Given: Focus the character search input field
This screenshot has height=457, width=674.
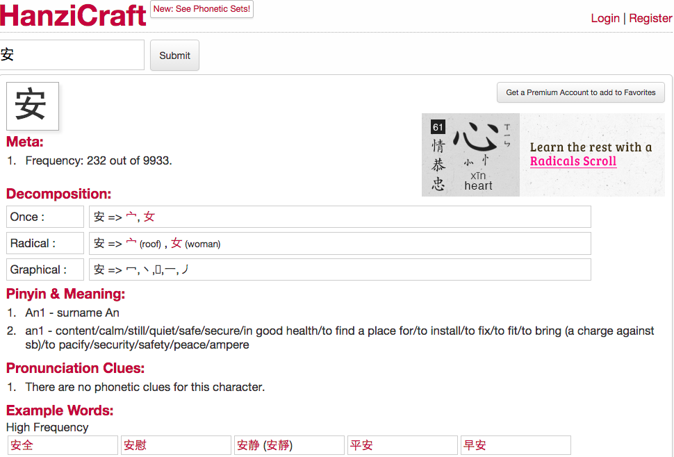Looking at the screenshot, I should [x=72, y=55].
